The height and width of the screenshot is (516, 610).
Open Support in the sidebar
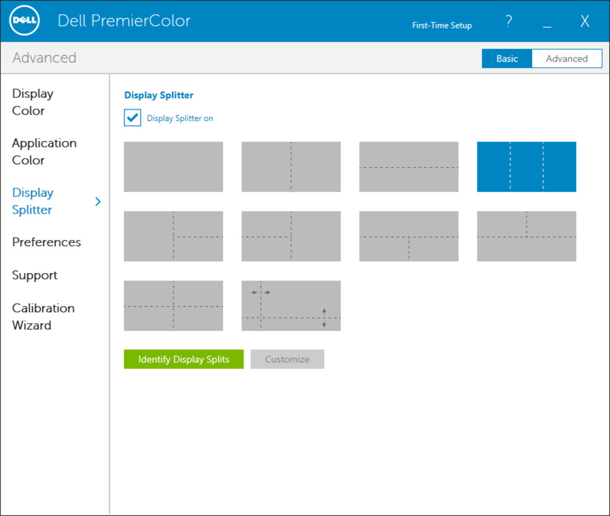[x=34, y=275]
